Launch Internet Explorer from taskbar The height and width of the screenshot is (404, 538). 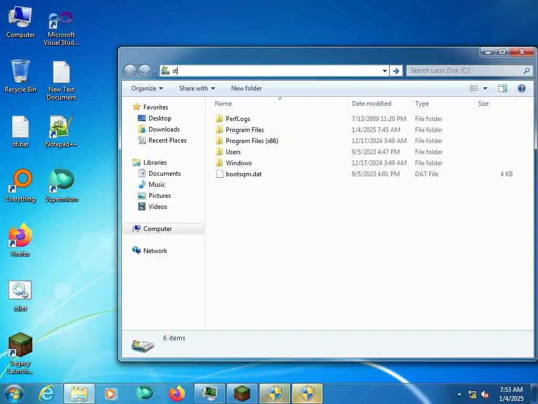[x=47, y=393]
